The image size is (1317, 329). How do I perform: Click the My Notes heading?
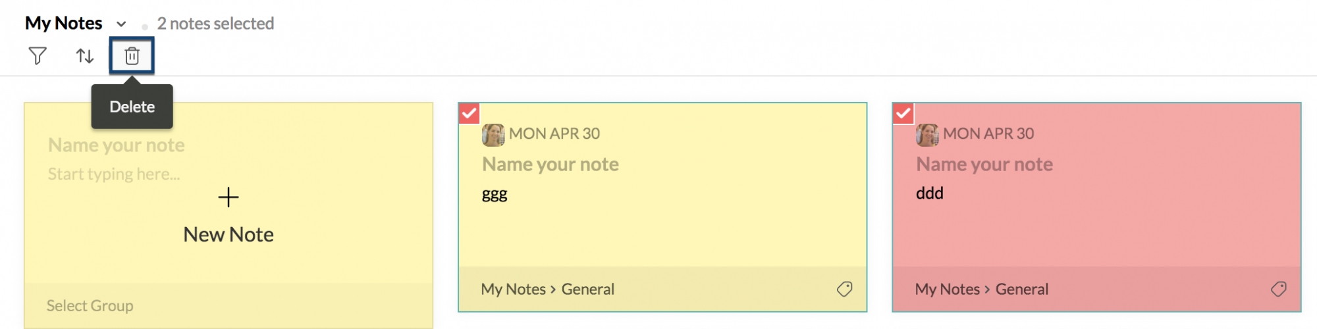coord(63,24)
